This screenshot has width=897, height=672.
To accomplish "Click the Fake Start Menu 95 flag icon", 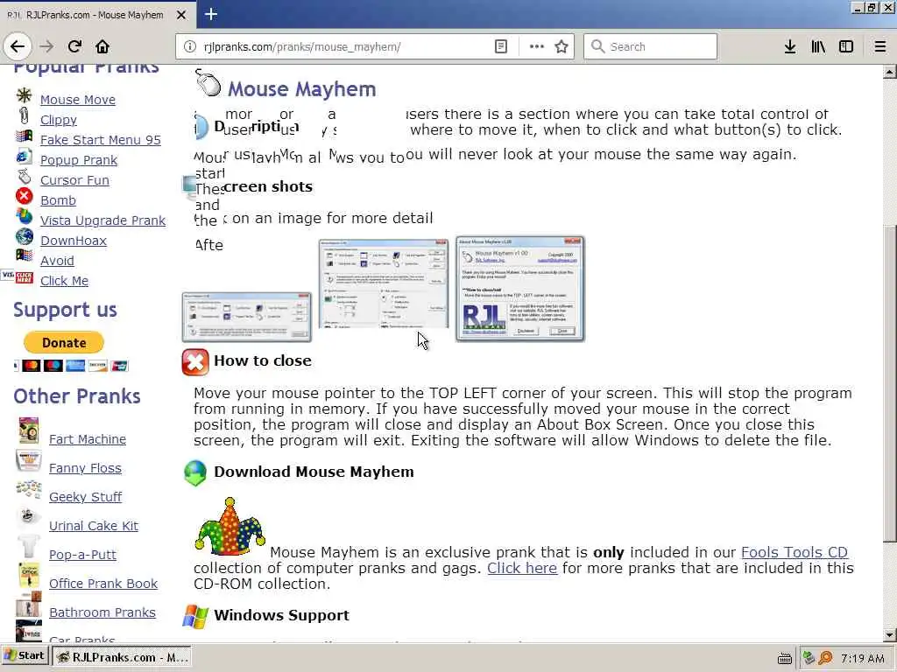I will pyautogui.click(x=24, y=136).
